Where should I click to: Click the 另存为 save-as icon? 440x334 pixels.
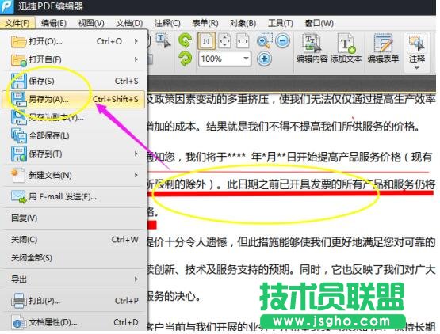click(18, 99)
